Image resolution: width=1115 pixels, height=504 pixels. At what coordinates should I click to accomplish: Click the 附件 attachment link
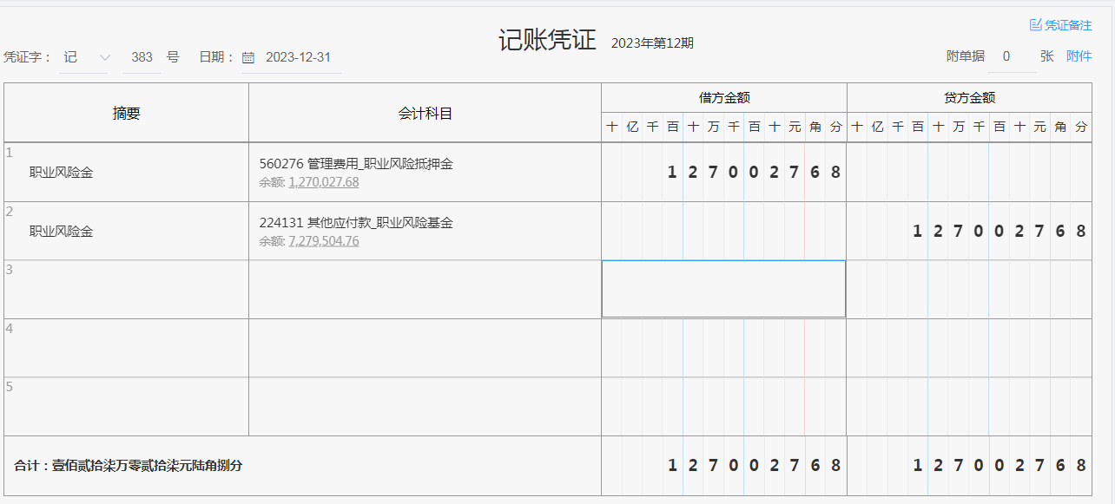(1079, 56)
